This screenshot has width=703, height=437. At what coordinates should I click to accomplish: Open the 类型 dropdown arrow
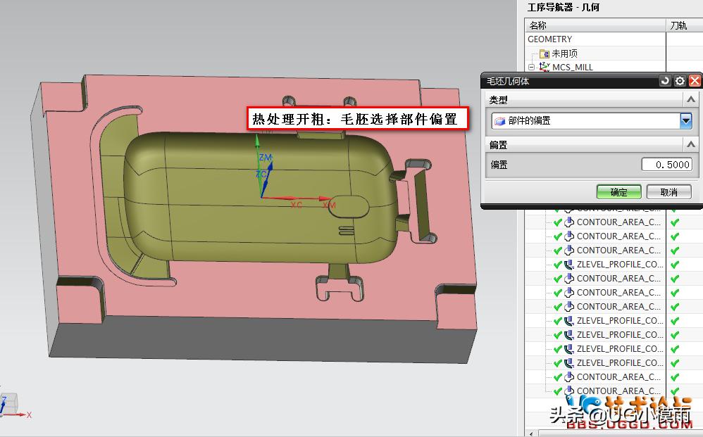click(685, 121)
